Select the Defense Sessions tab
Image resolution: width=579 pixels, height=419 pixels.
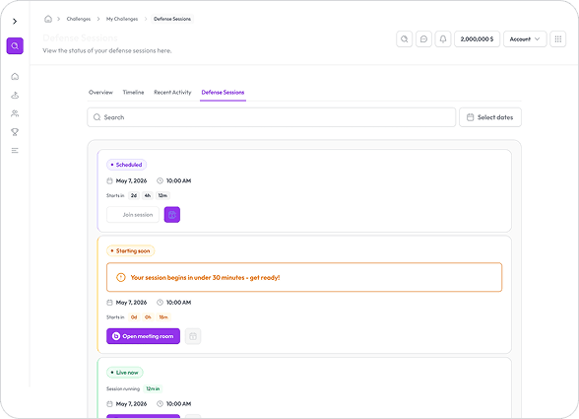click(223, 93)
